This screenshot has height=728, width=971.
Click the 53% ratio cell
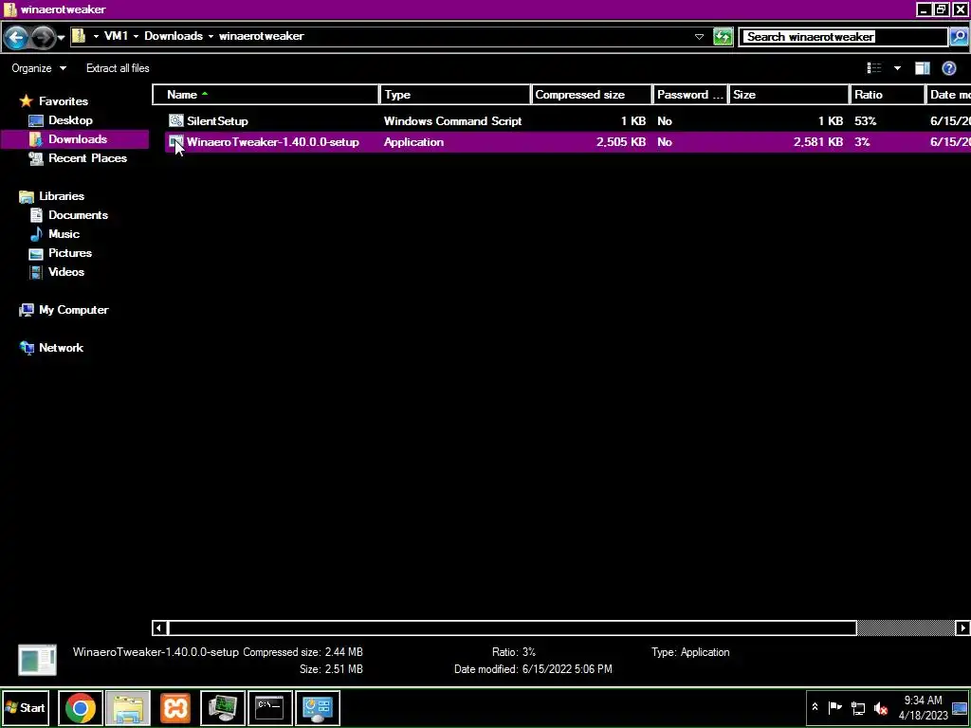865,120
